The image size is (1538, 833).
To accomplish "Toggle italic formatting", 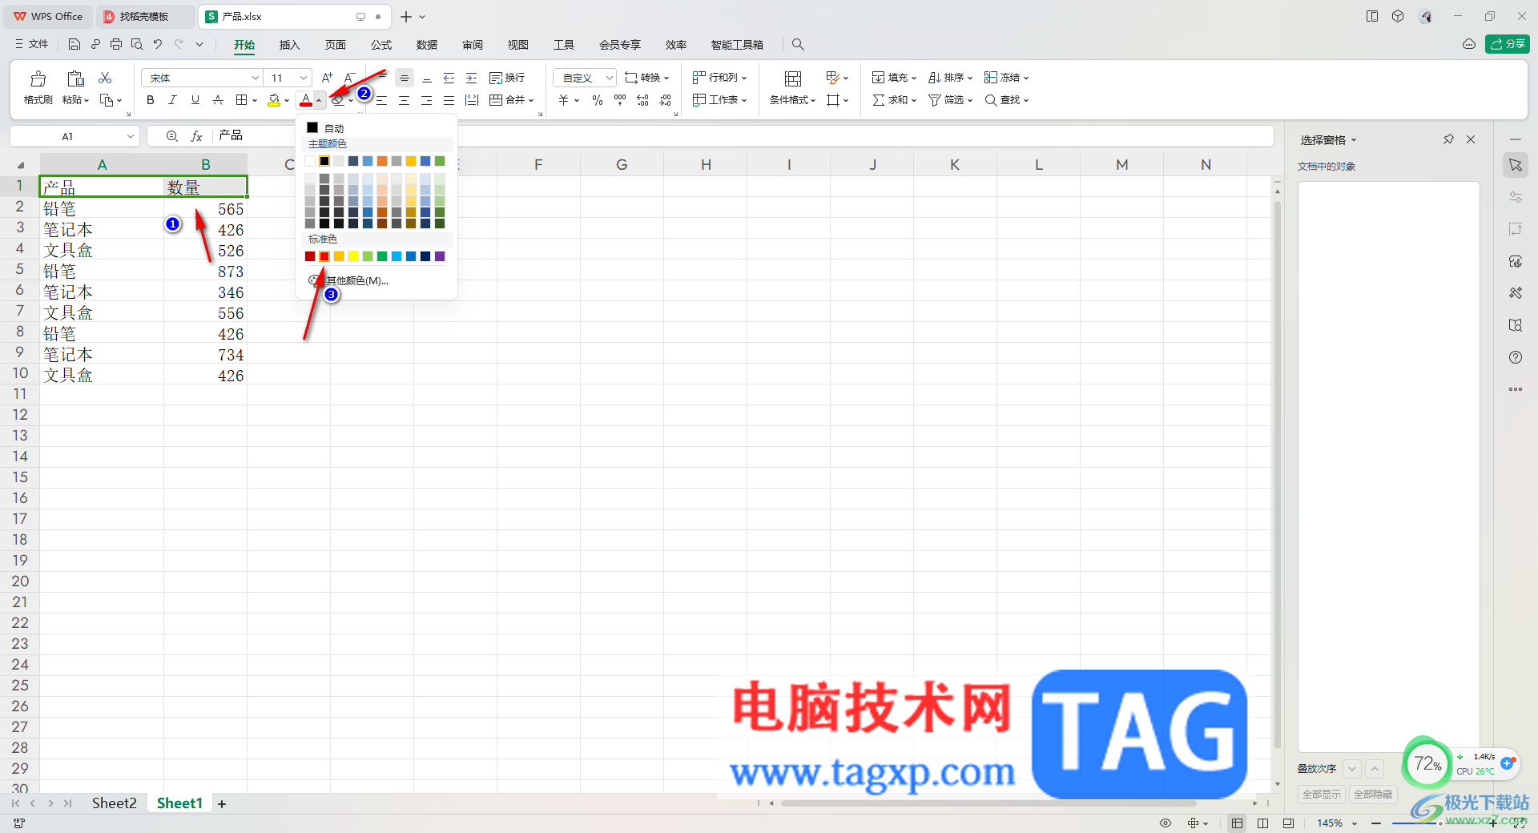I will coord(172,100).
